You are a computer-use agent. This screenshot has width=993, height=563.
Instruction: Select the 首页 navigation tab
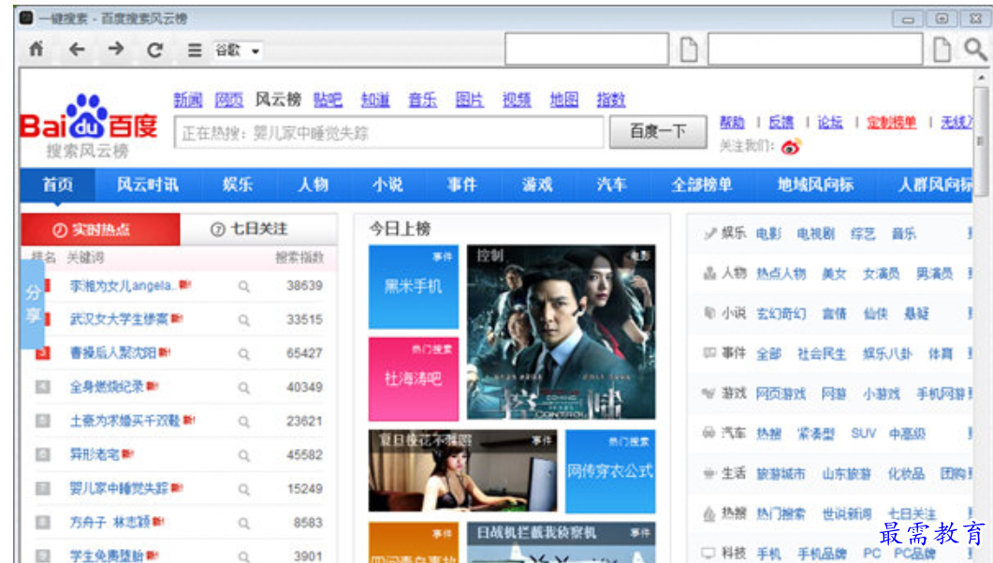58,185
